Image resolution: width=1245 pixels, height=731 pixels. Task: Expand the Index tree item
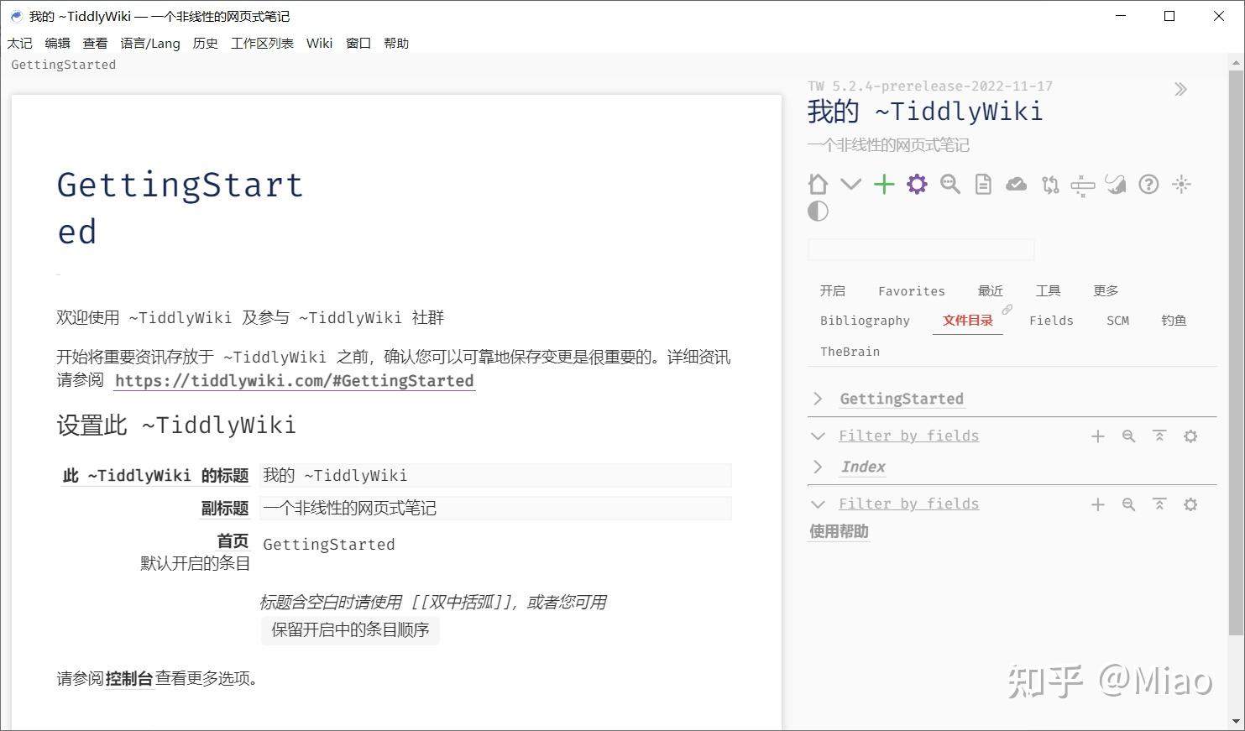pos(819,467)
